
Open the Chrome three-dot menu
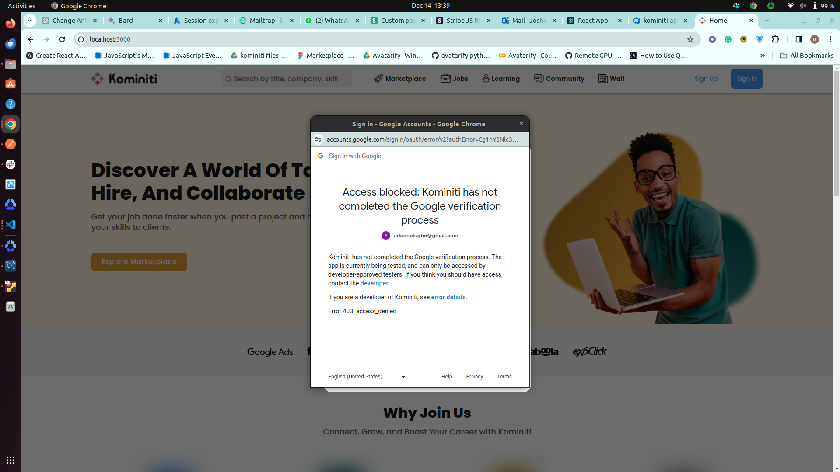click(x=830, y=39)
